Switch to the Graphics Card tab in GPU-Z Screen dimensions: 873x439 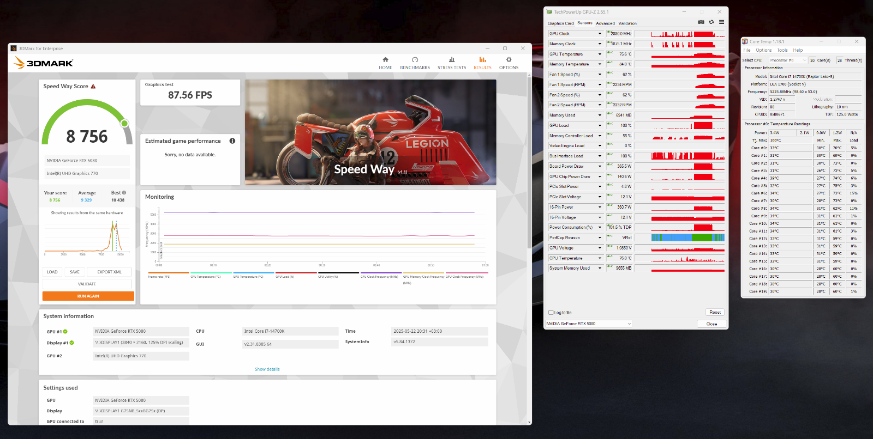[560, 23]
